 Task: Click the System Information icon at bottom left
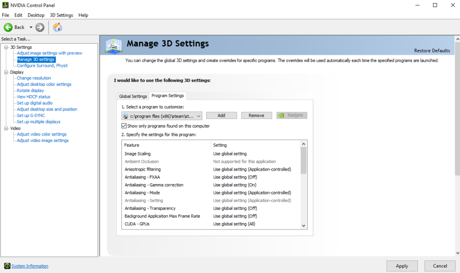(7, 266)
